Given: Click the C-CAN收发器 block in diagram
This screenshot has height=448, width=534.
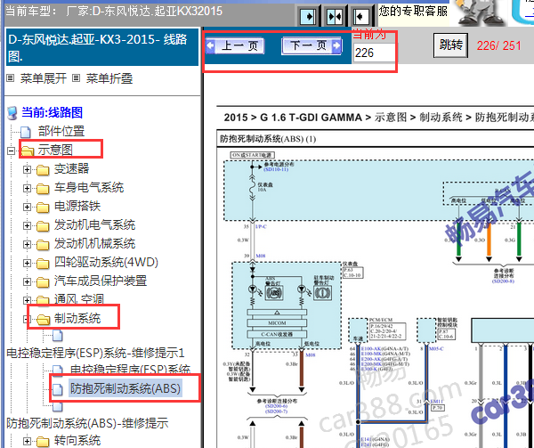Looking at the screenshot, I should 277,334.
